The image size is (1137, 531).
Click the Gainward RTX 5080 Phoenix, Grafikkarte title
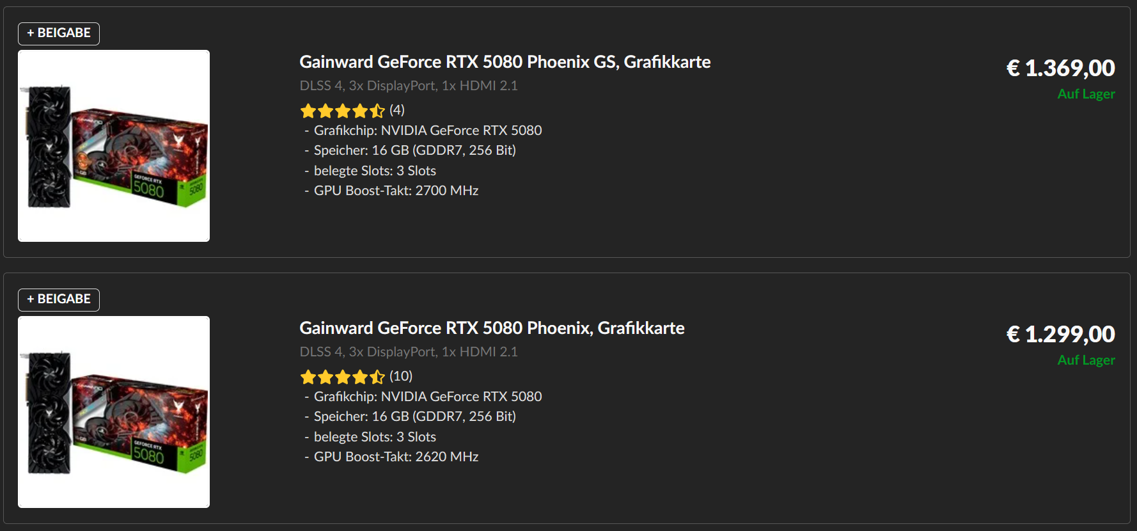click(492, 328)
